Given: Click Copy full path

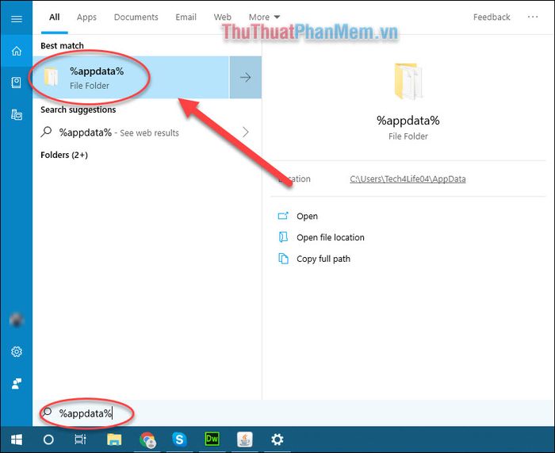Looking at the screenshot, I should (x=323, y=259).
